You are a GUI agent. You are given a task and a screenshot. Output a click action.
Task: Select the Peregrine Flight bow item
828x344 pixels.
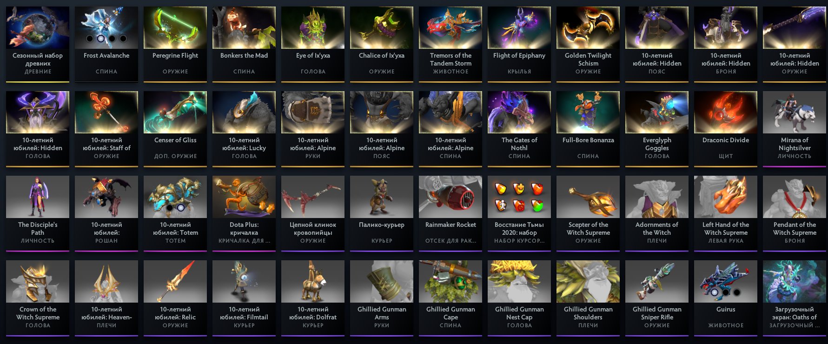click(175, 44)
